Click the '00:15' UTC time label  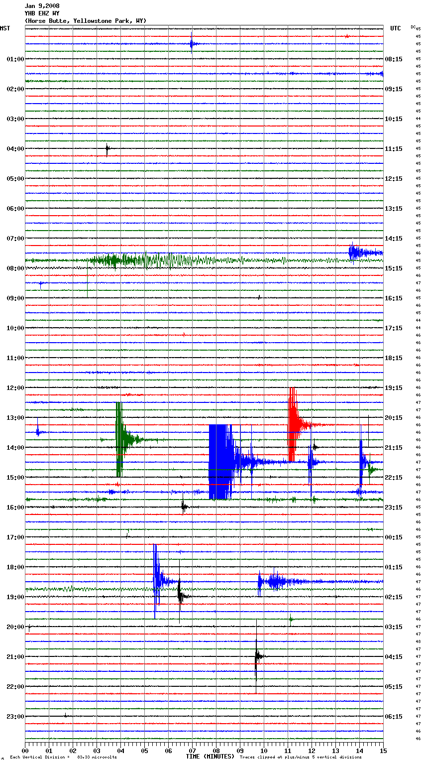pos(394,537)
